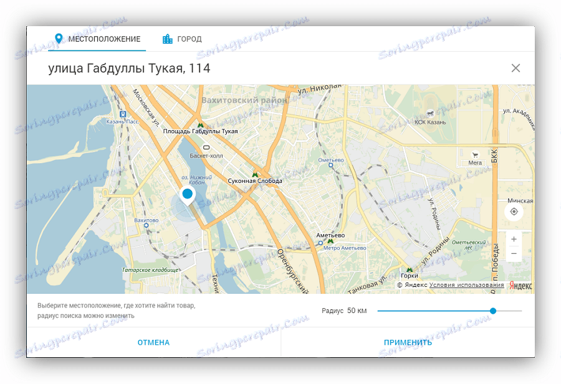Click the Мега shopping cart icon
Image resolution: width=561 pixels, height=384 pixels.
point(475,155)
